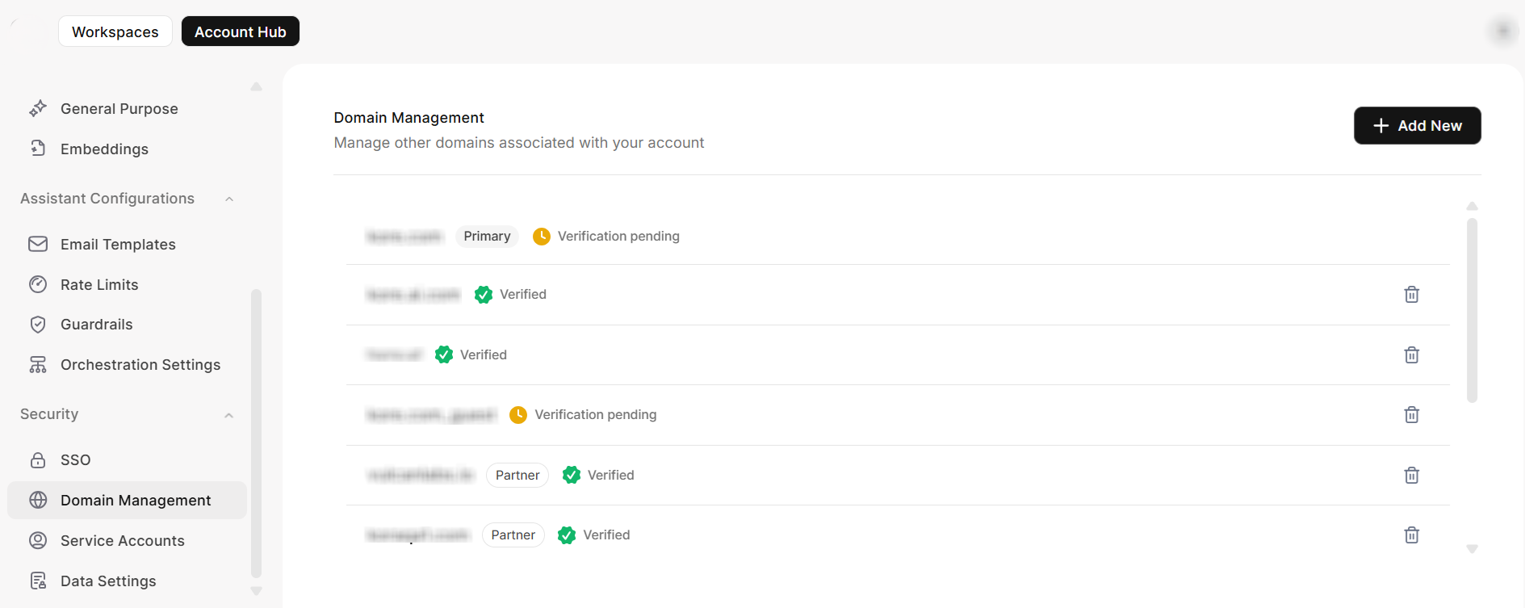Click the SSO lock icon

point(38,460)
